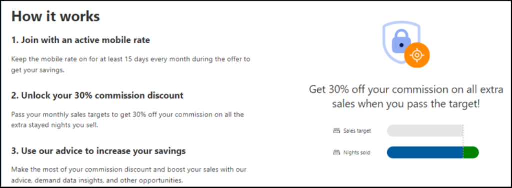This screenshot has width=512, height=188.
Task: Select the Unlock your 30% commission discount heading
Action: tap(97, 96)
